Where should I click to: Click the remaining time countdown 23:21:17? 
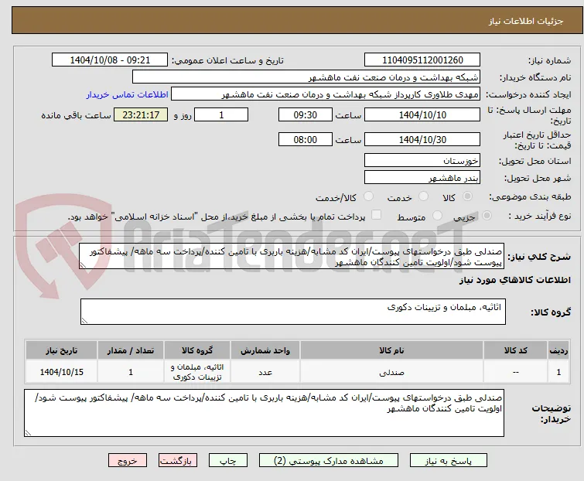141,114
